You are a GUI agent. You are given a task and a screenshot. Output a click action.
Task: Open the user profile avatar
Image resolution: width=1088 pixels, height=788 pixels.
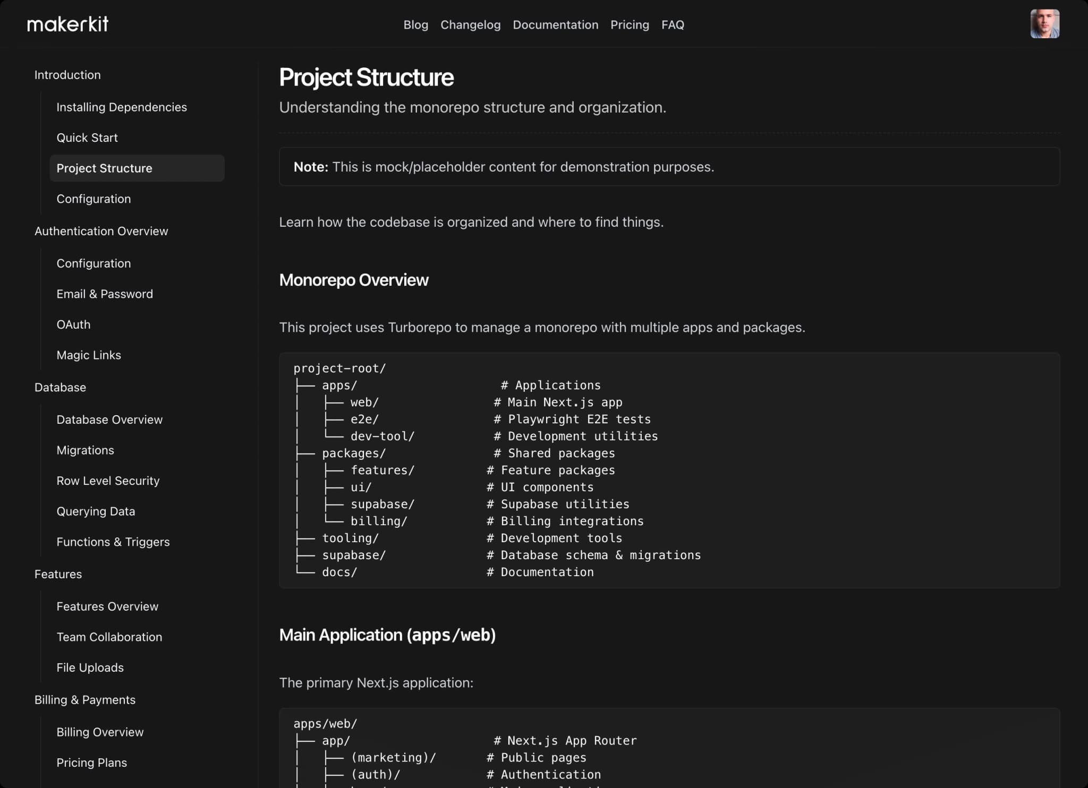click(1045, 23)
